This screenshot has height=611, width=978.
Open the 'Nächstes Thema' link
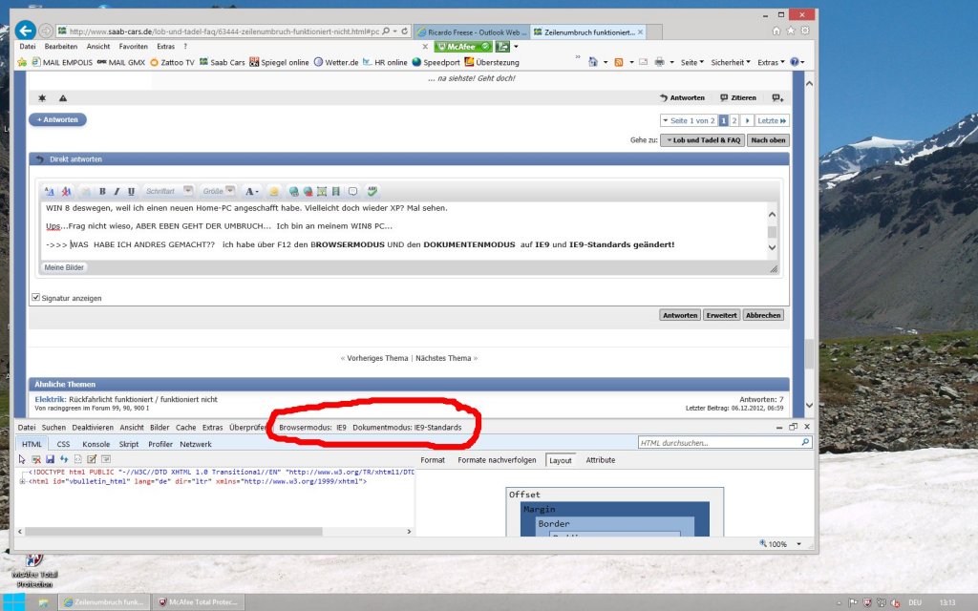pos(443,358)
